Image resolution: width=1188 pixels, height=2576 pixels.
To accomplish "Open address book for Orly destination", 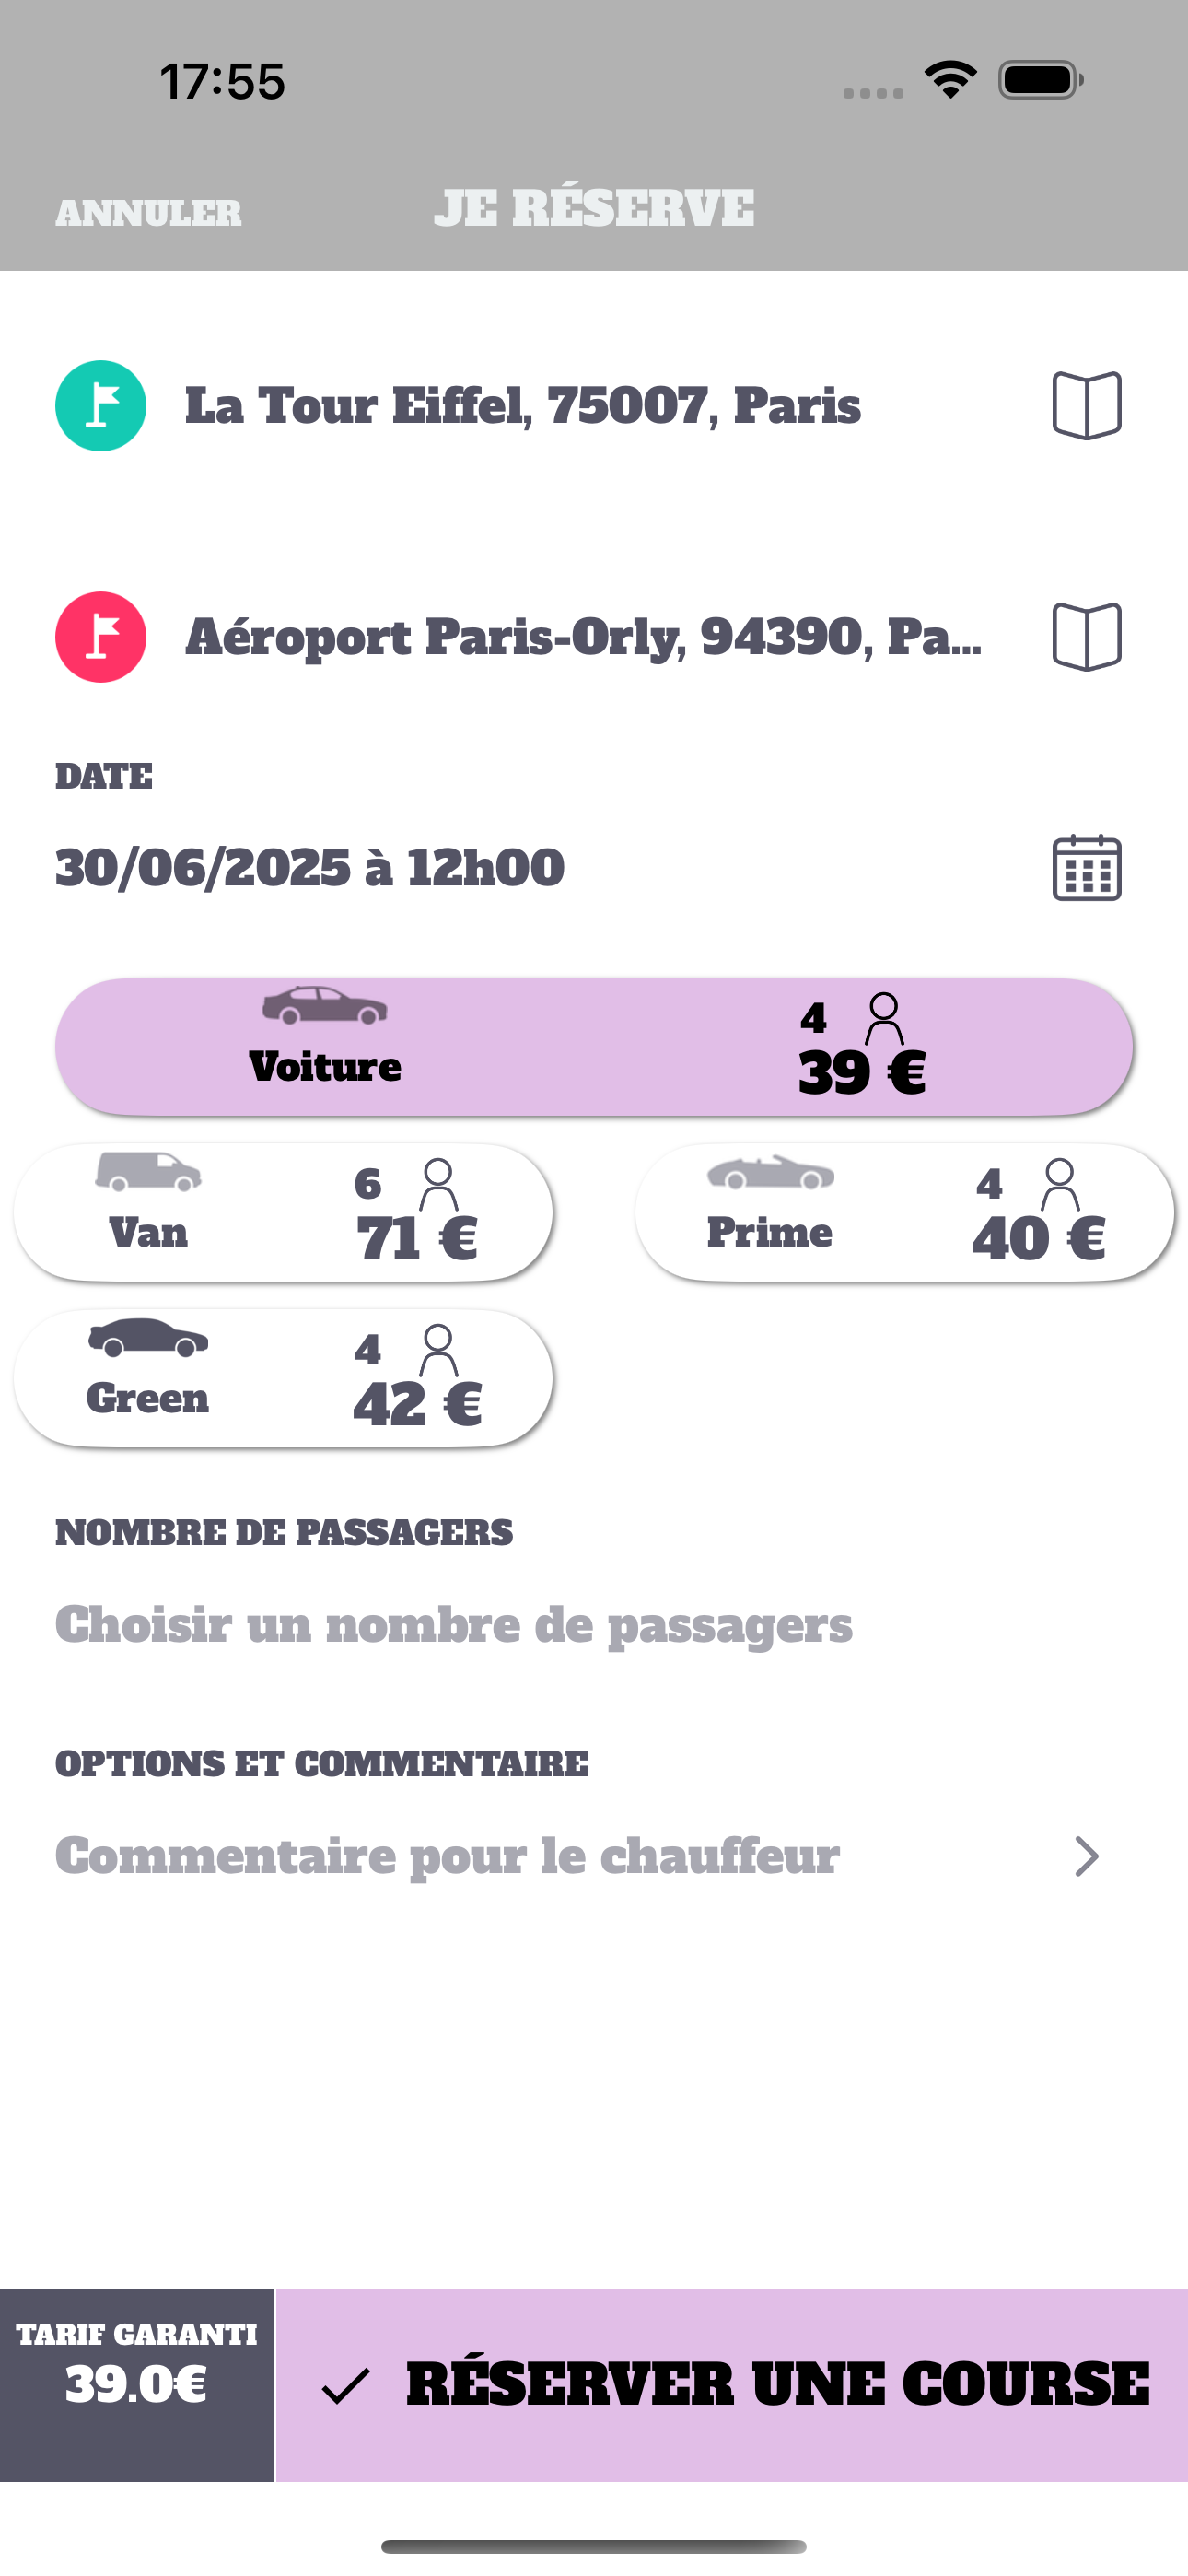I will pos(1086,636).
